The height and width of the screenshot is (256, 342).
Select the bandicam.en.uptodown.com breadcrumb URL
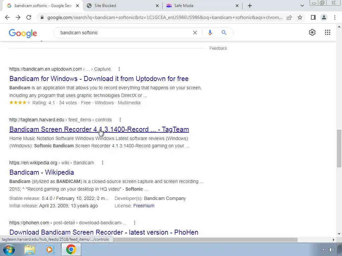45,69
